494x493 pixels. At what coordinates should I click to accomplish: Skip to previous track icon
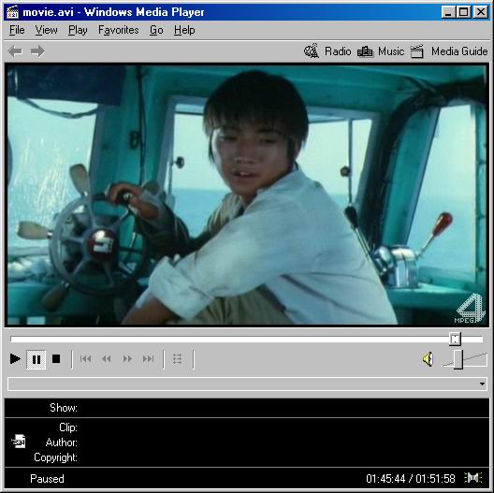point(85,359)
